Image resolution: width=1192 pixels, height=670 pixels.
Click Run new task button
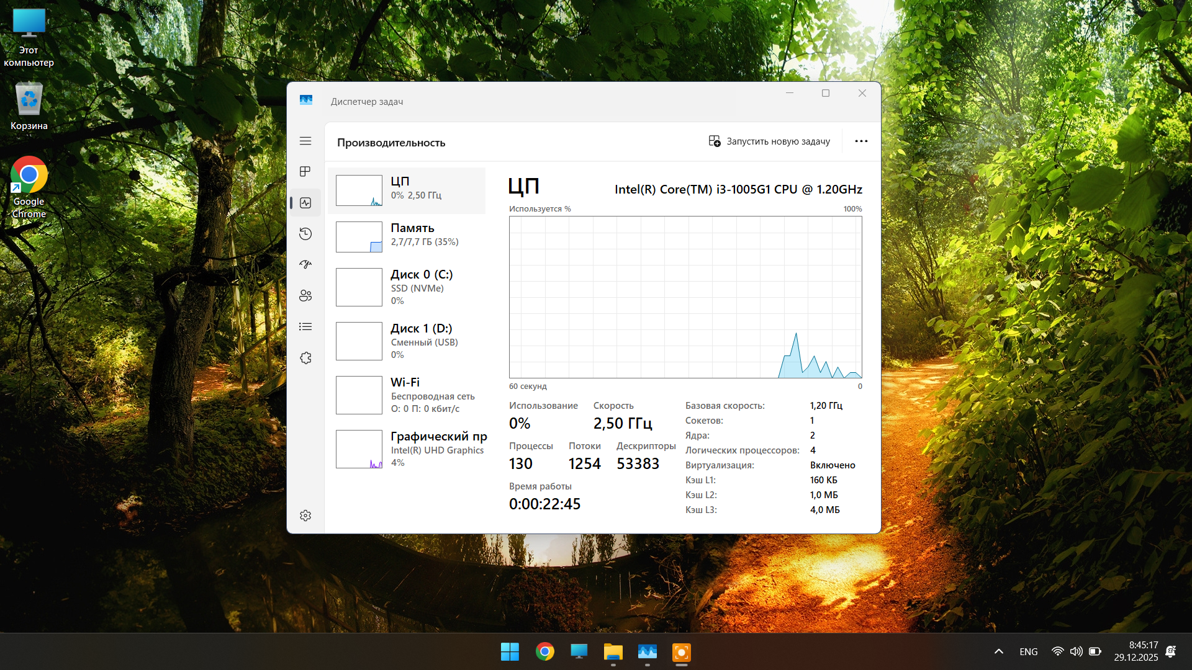click(769, 141)
